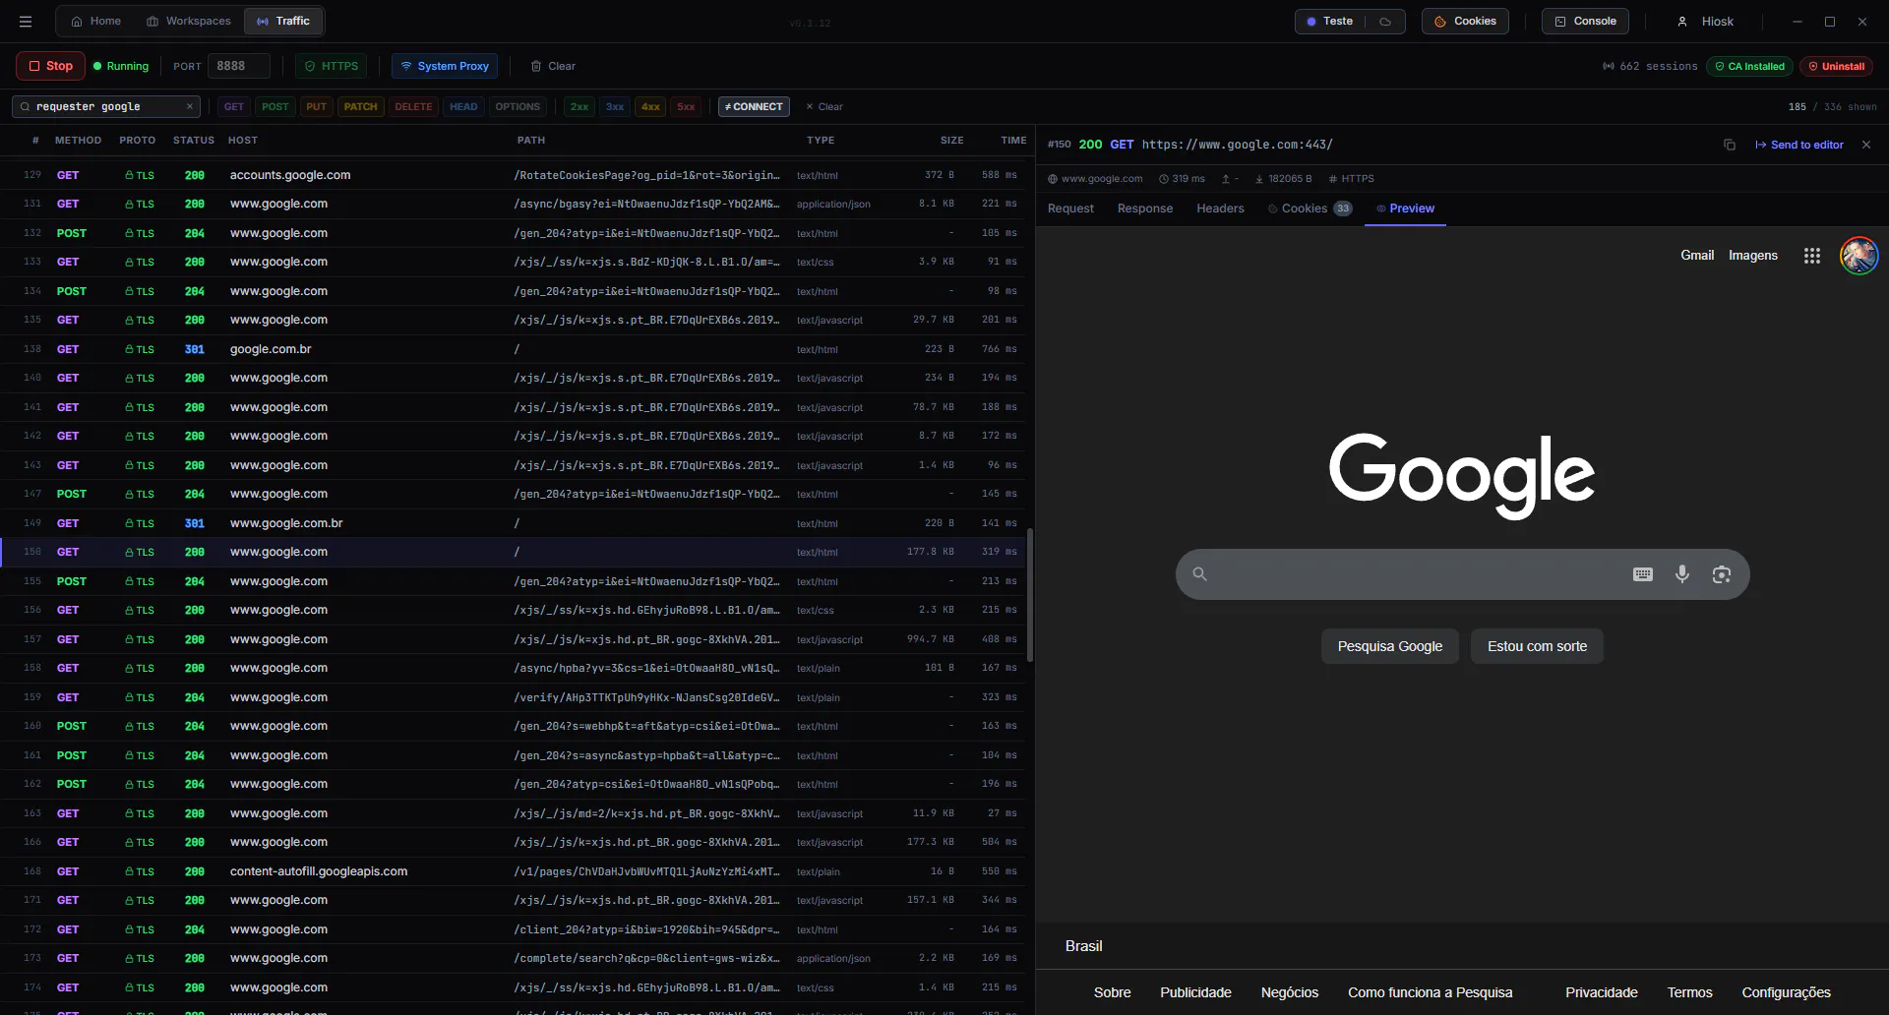Click the port number field showing 8888

click(x=238, y=66)
